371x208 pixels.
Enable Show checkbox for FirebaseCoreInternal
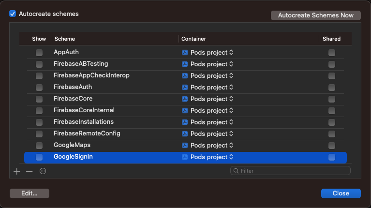coord(39,111)
